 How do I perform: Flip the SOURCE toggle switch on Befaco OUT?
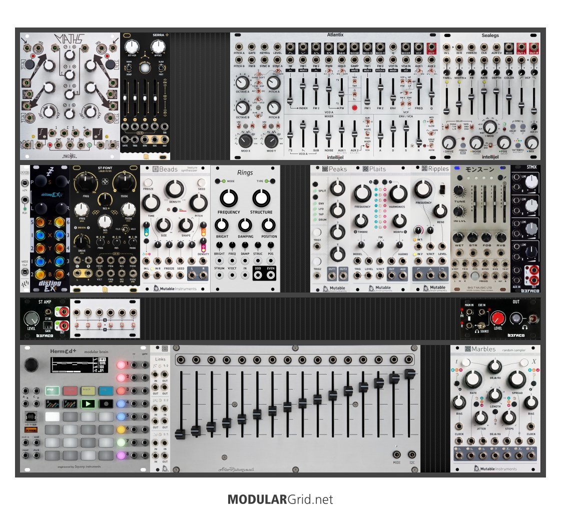coord(481,325)
